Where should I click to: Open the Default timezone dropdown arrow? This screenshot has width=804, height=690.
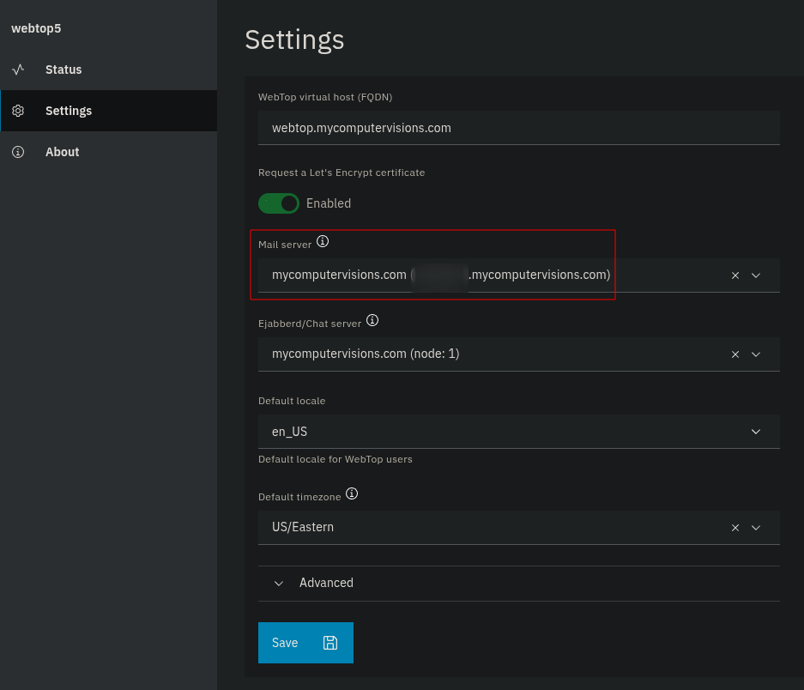point(756,528)
